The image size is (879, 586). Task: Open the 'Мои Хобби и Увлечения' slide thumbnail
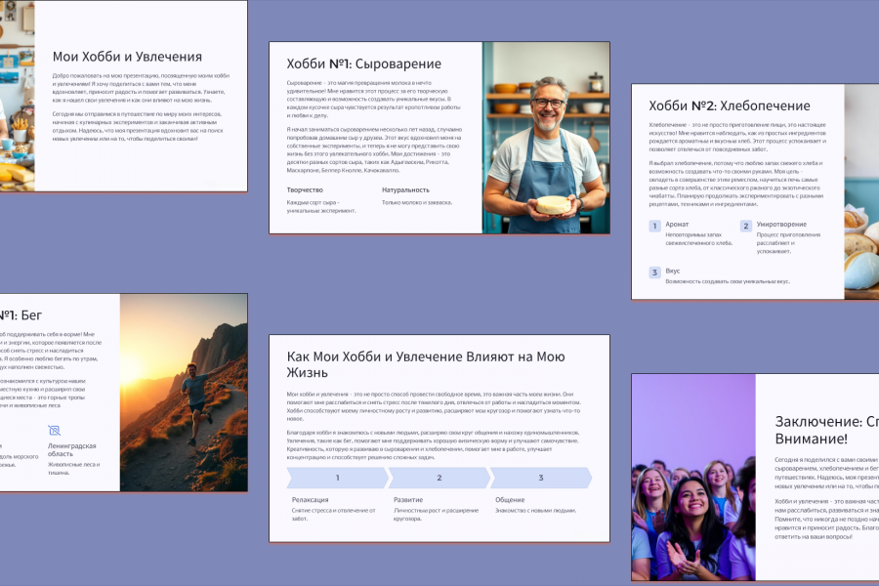(x=123, y=96)
